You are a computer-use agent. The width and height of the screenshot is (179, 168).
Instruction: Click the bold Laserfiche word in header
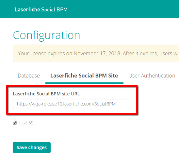pos(27,9)
